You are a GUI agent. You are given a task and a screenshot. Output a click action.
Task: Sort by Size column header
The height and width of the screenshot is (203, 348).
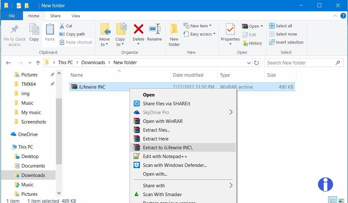coord(271,75)
